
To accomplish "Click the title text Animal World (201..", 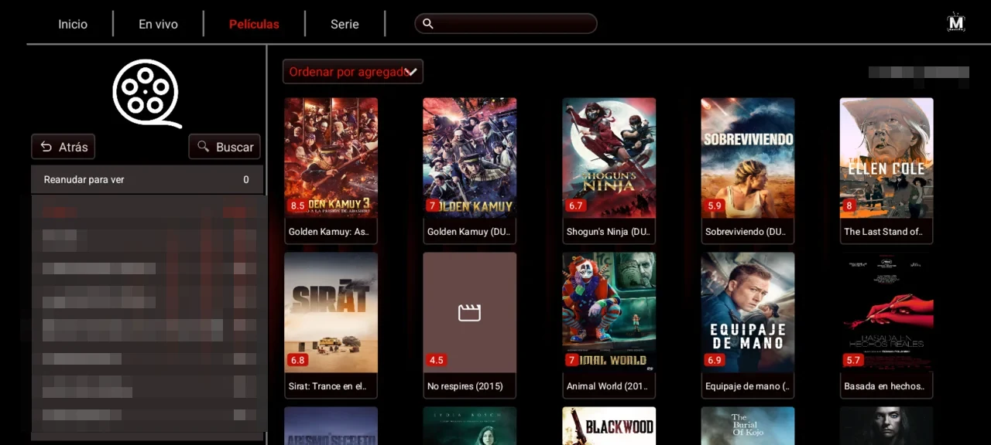I will click(608, 386).
